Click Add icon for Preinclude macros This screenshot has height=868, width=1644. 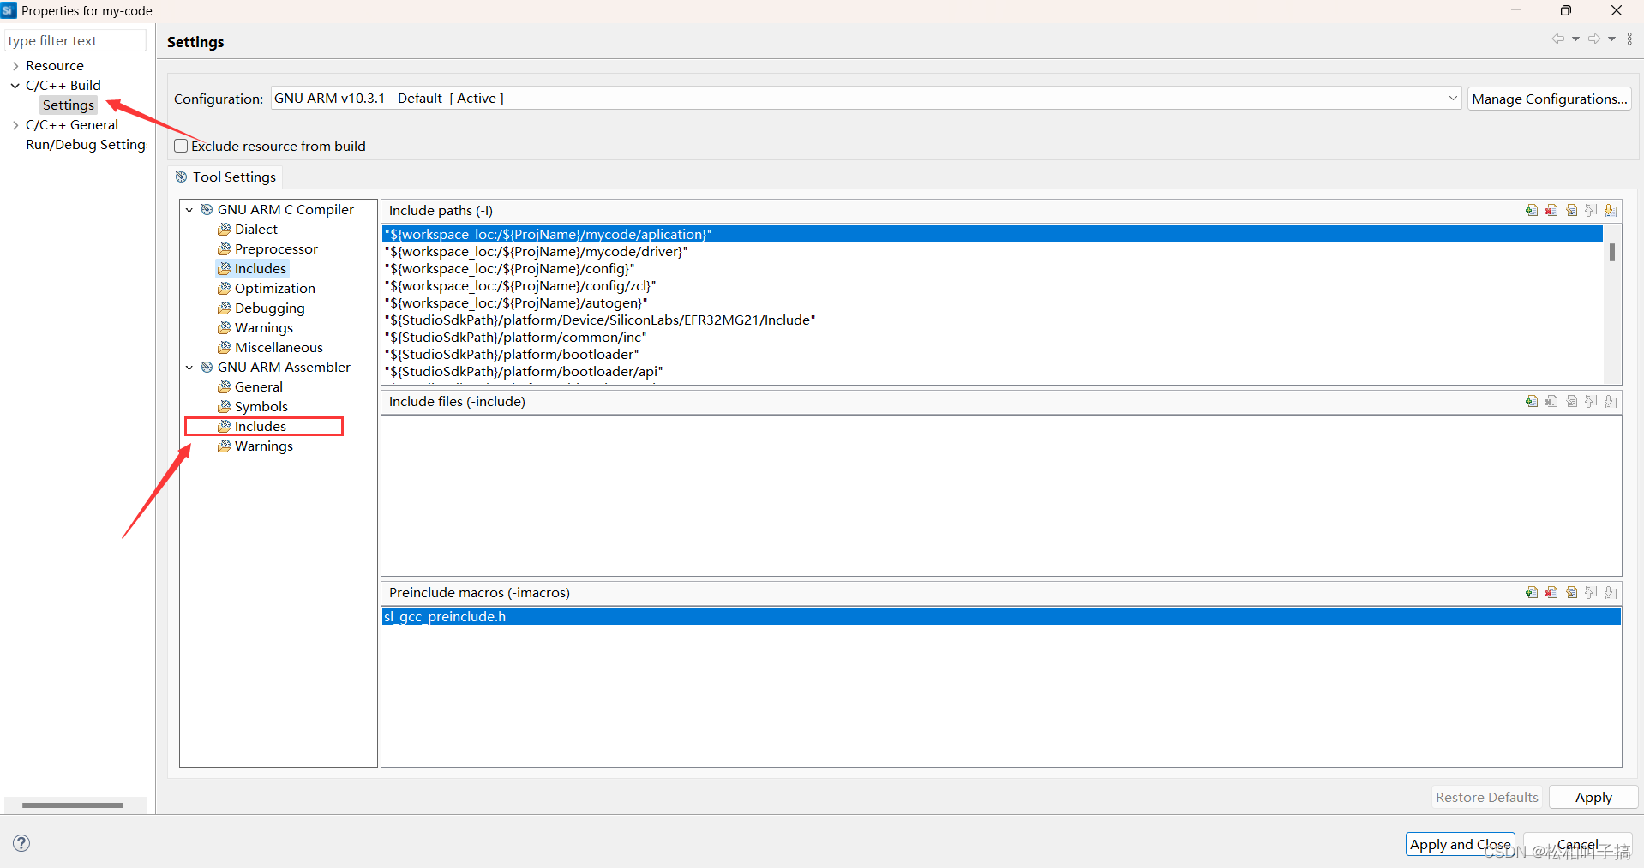[1533, 592]
